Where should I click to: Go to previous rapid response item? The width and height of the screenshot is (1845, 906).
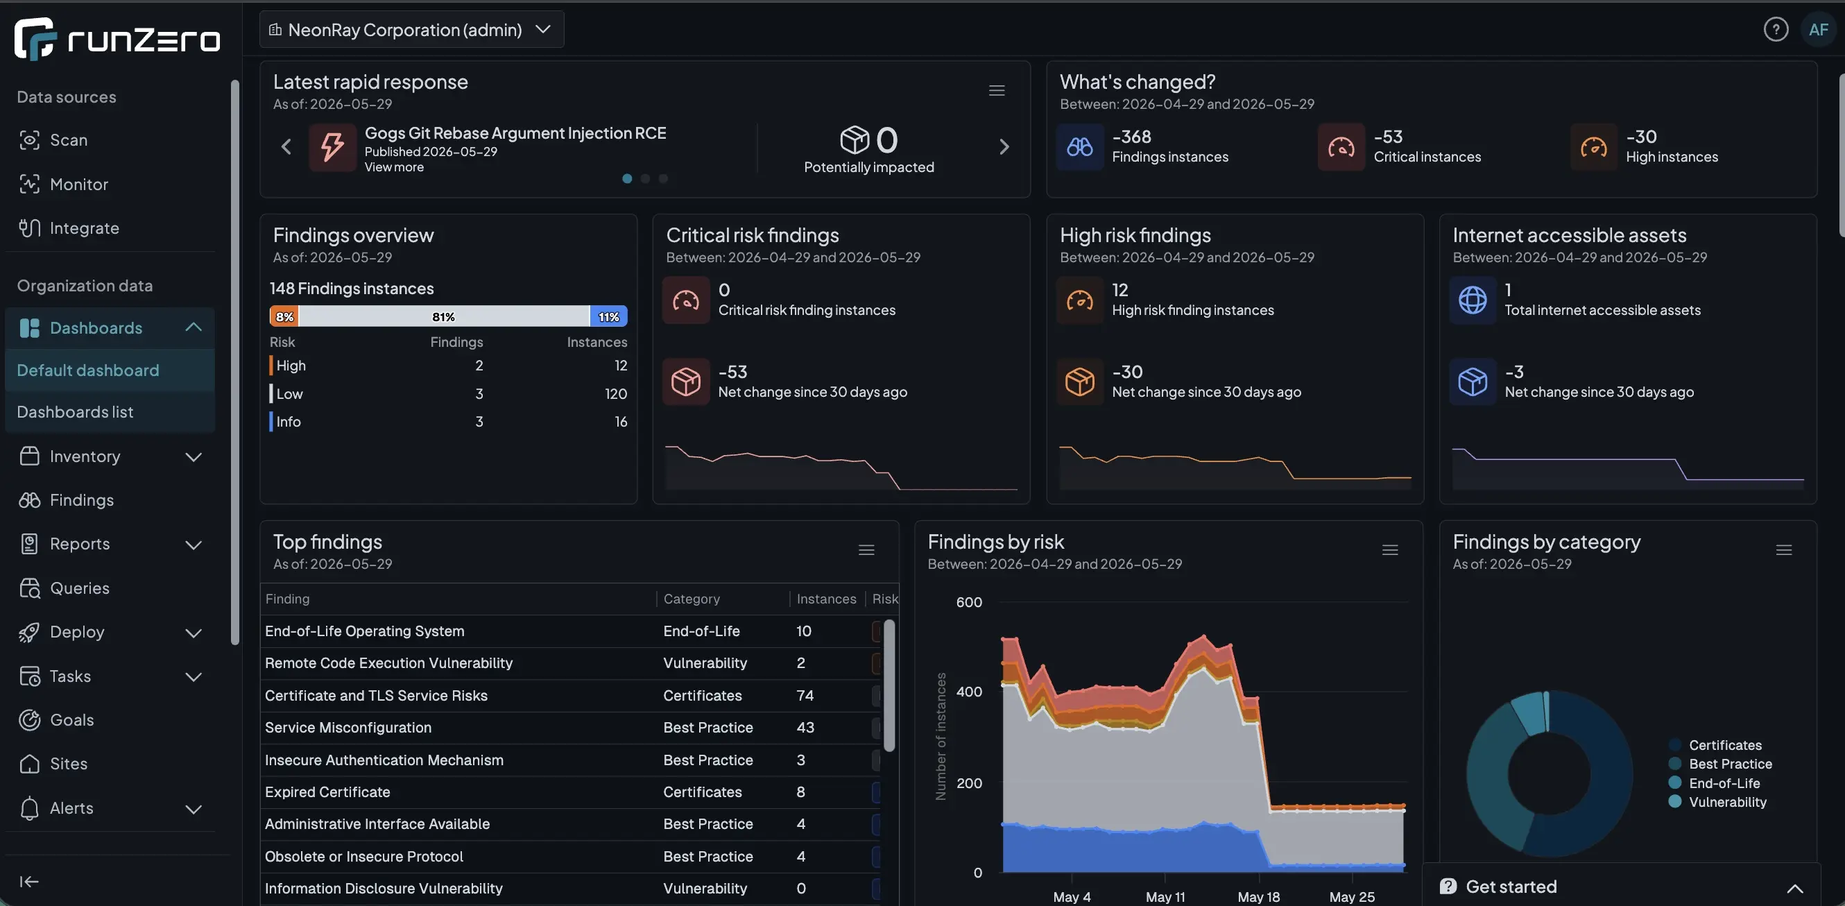point(286,147)
